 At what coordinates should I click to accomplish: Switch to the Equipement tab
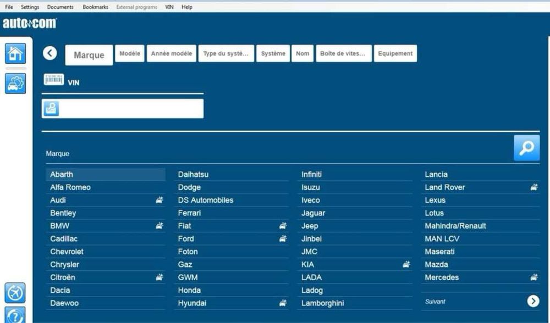[395, 53]
